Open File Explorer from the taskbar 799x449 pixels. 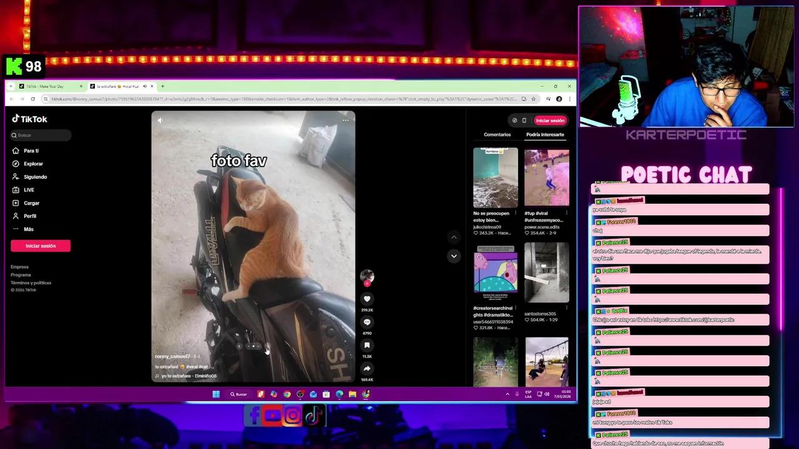coord(352,394)
